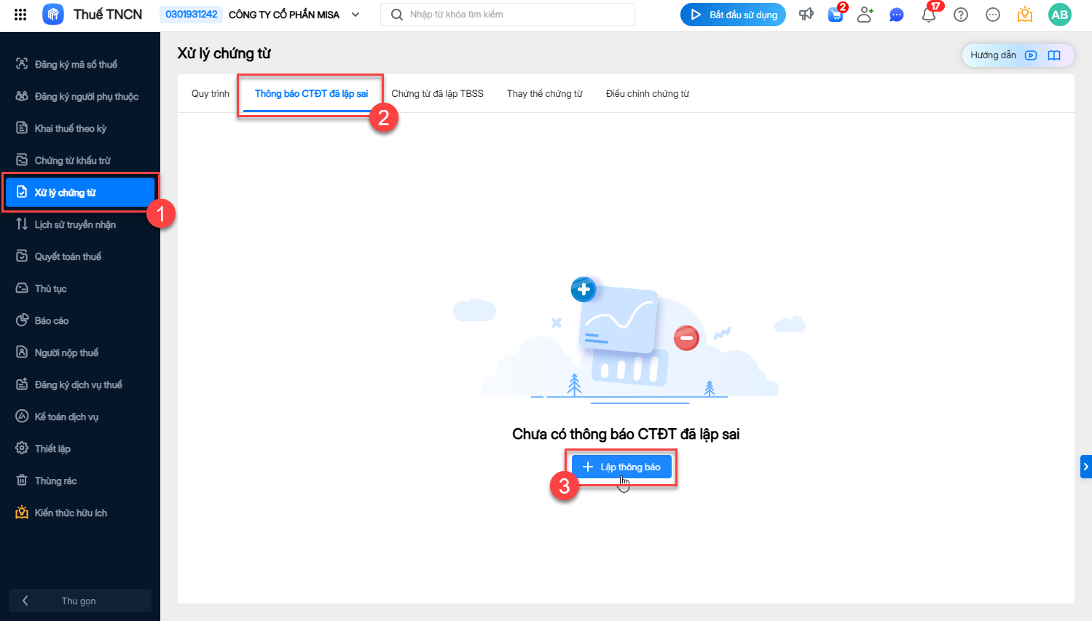
Task: Open Quyết toán thuế menu
Action: (80, 256)
